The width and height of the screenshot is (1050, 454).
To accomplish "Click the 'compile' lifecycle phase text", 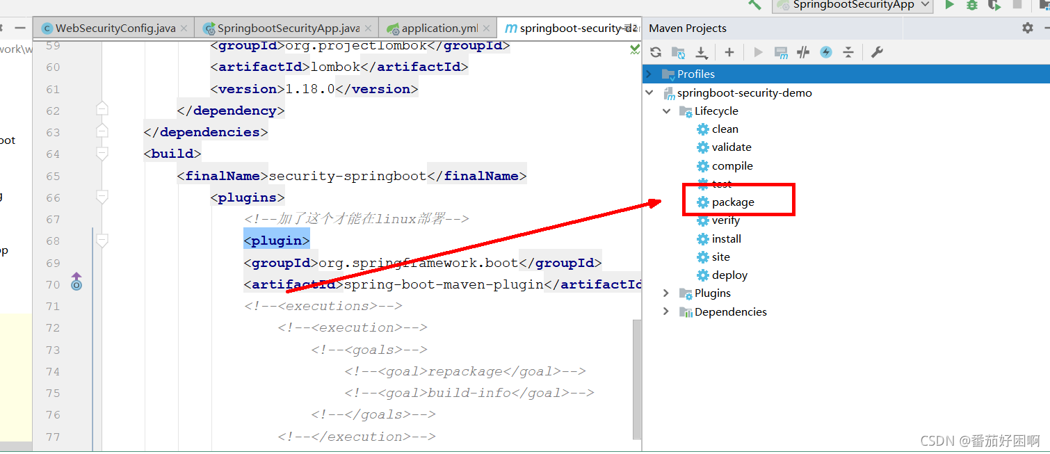I will tap(732, 165).
